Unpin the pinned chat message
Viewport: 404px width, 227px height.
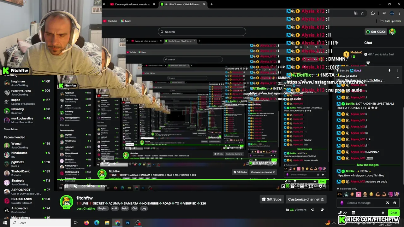click(389, 71)
